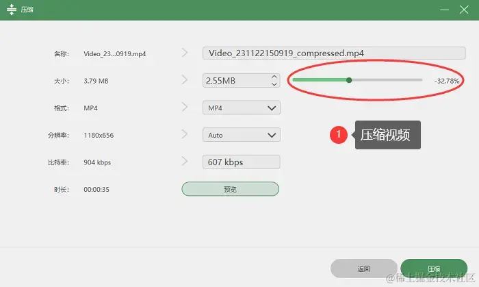Click the green compress button
This screenshot has width=479, height=287.
tap(433, 269)
